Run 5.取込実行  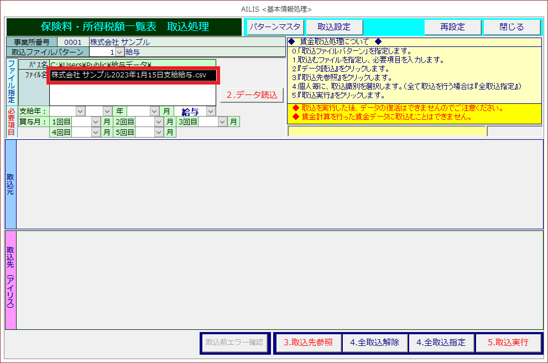508,343
